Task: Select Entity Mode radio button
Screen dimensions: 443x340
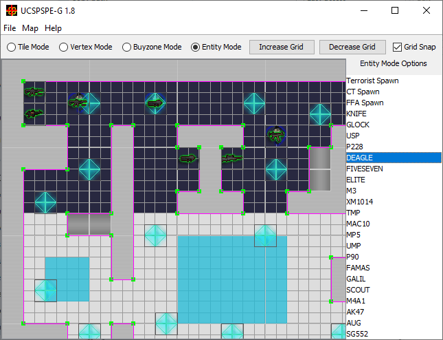Action: (216, 47)
